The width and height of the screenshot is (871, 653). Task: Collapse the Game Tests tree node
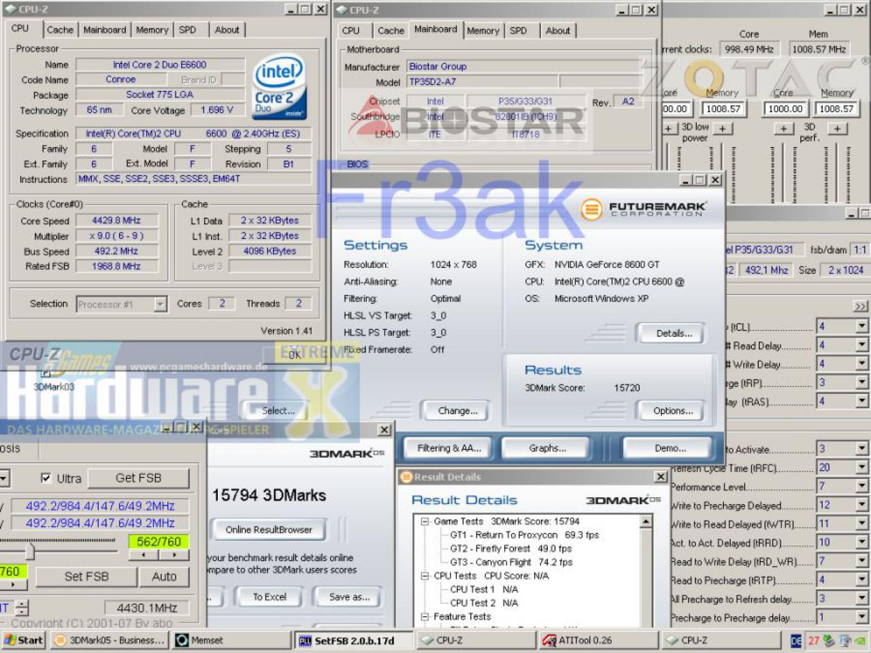425,522
